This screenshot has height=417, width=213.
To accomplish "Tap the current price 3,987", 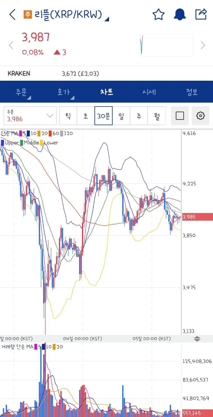I will [36, 37].
